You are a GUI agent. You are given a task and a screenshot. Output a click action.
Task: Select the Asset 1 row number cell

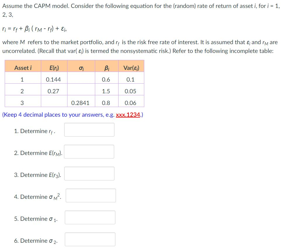[x=22, y=78]
